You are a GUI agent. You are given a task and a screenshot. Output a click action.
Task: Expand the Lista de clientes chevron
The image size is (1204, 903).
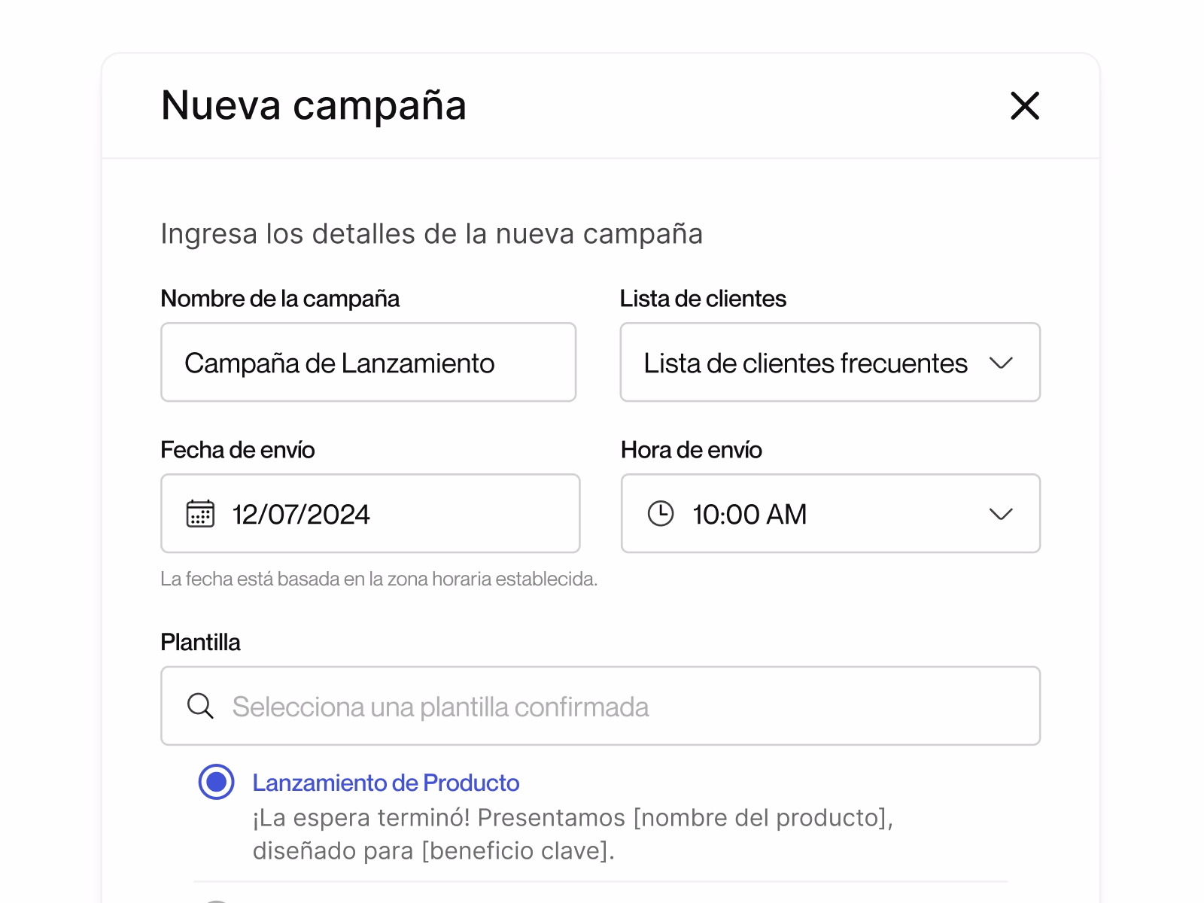1000,363
